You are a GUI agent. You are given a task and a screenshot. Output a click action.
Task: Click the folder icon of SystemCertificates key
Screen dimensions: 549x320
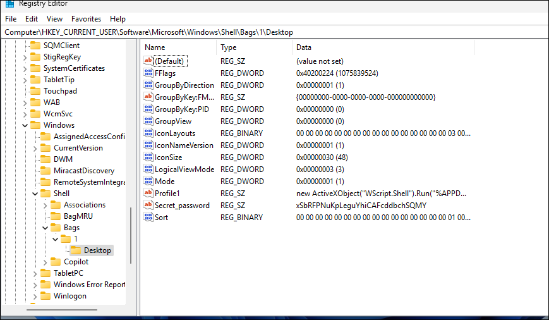(35, 68)
